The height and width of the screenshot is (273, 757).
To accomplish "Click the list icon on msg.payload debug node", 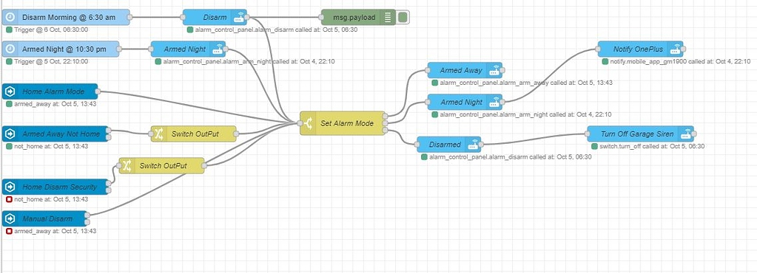I will coord(388,17).
